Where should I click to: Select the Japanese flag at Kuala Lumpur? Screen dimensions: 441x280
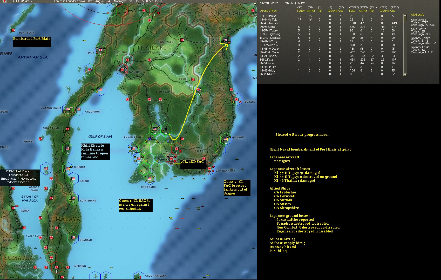tap(51, 238)
